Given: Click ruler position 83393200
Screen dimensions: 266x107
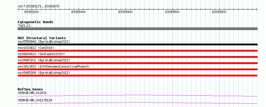Looking at the screenshot, I should tap(32, 12).
